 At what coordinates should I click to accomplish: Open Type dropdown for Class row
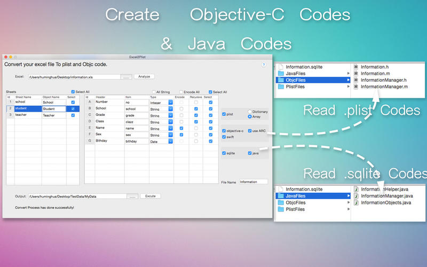click(x=170, y=122)
